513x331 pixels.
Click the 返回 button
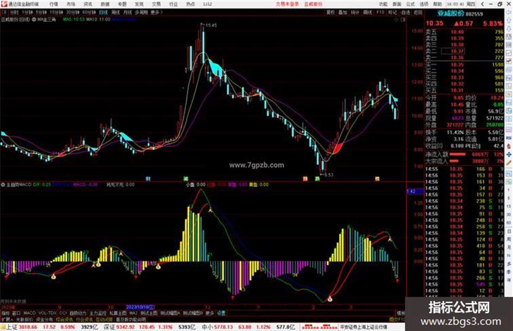point(418,12)
